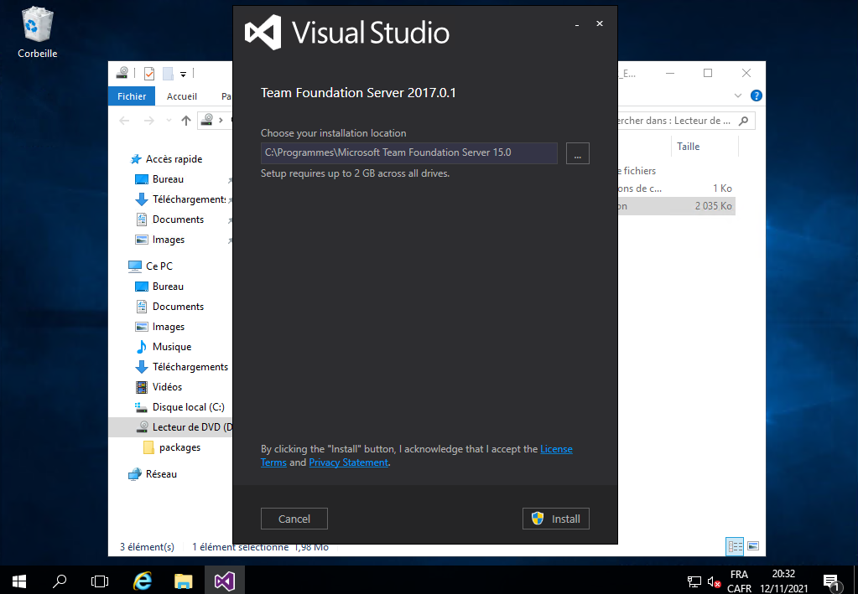
Task: Click the Visual Studio taskbar icon
Action: click(224, 580)
